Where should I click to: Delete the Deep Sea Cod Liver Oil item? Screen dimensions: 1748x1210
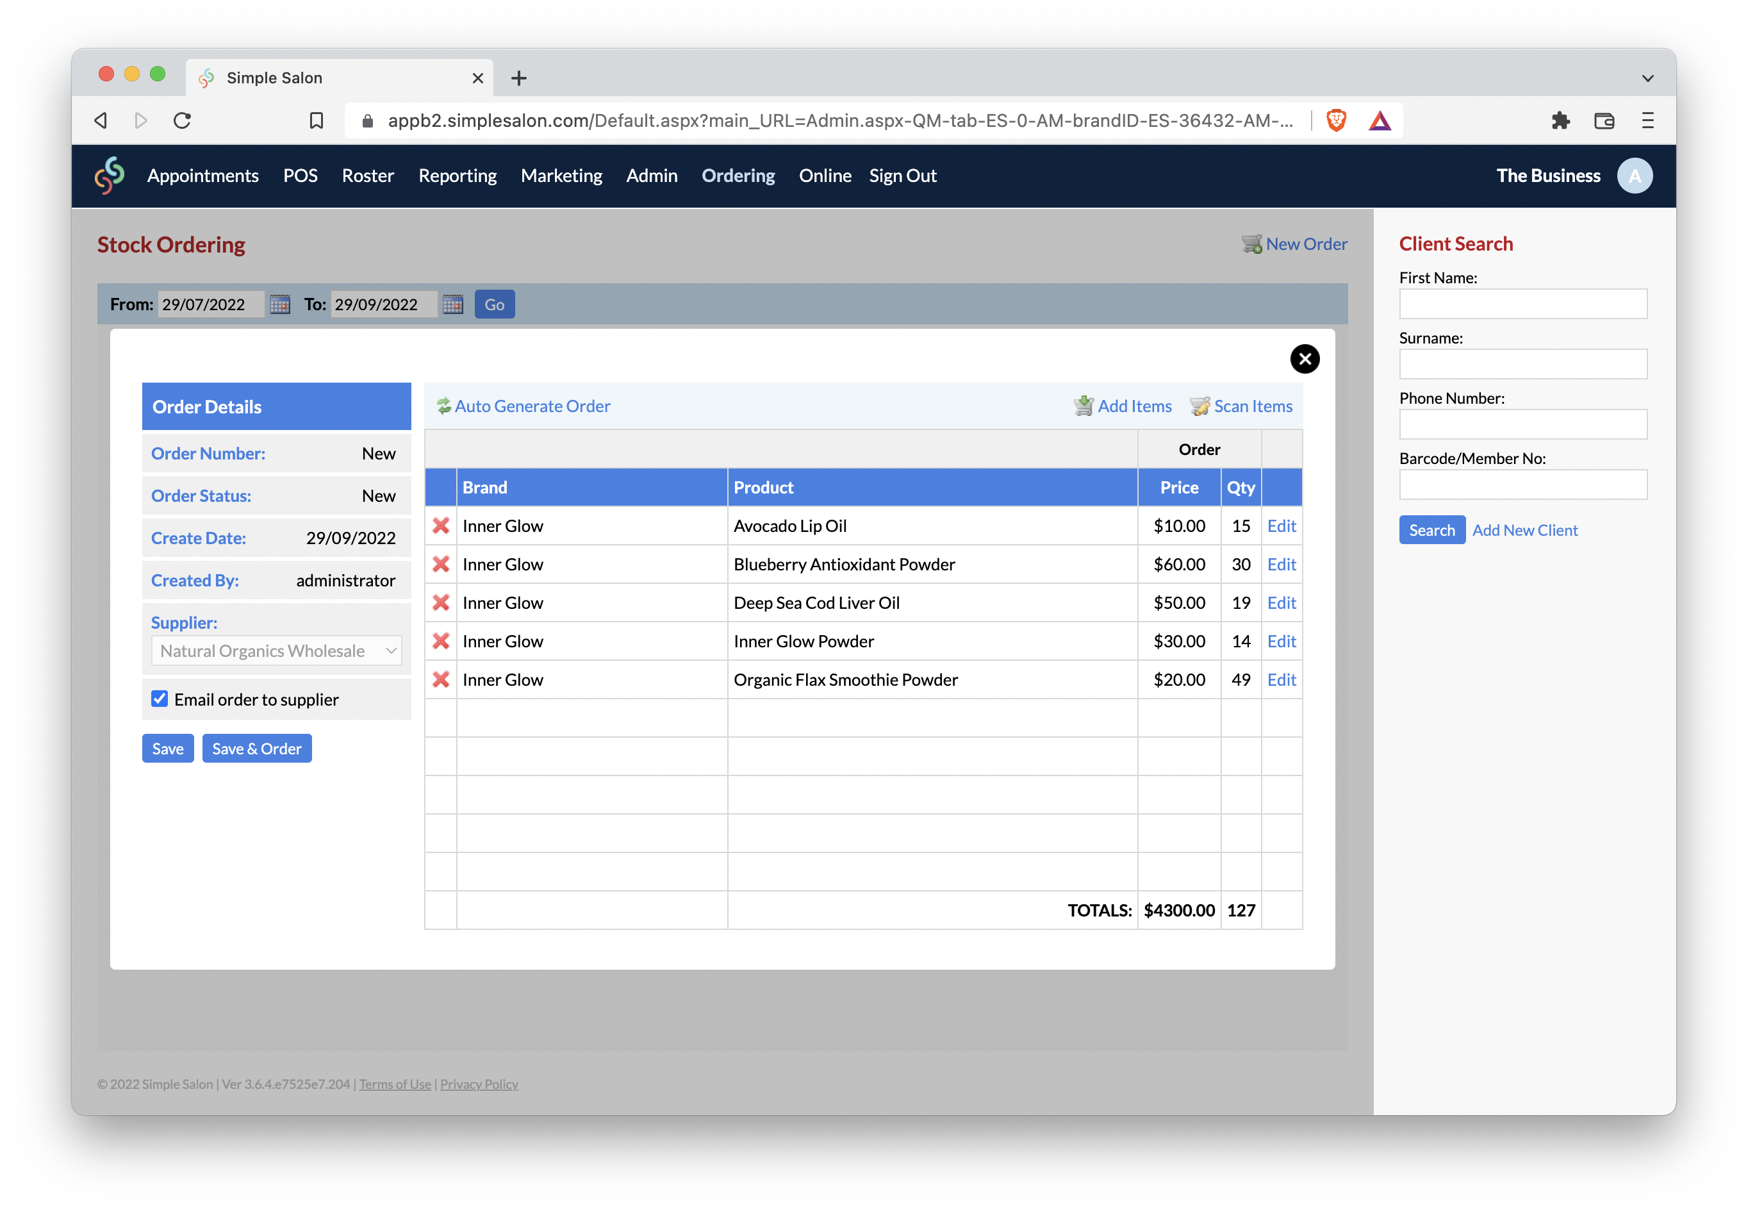(440, 602)
